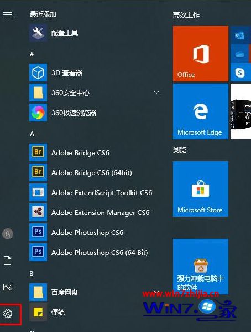Click the 便笺 label

[58, 312]
